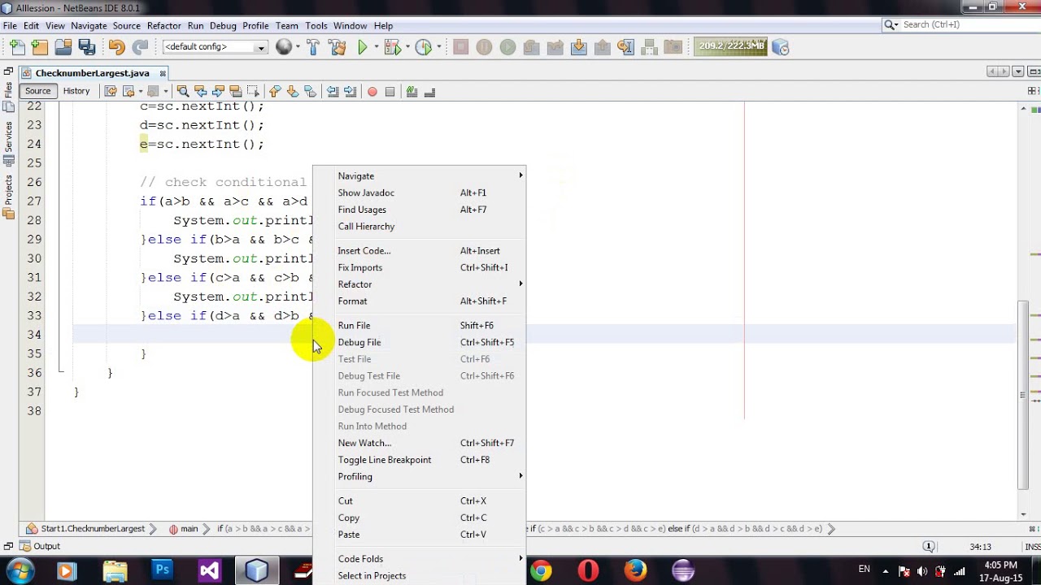Toggle Bookmark editor icon
This screenshot has width=1041, height=585.
point(310,92)
